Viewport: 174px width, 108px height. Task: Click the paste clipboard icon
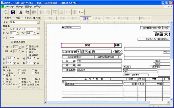[34, 12]
